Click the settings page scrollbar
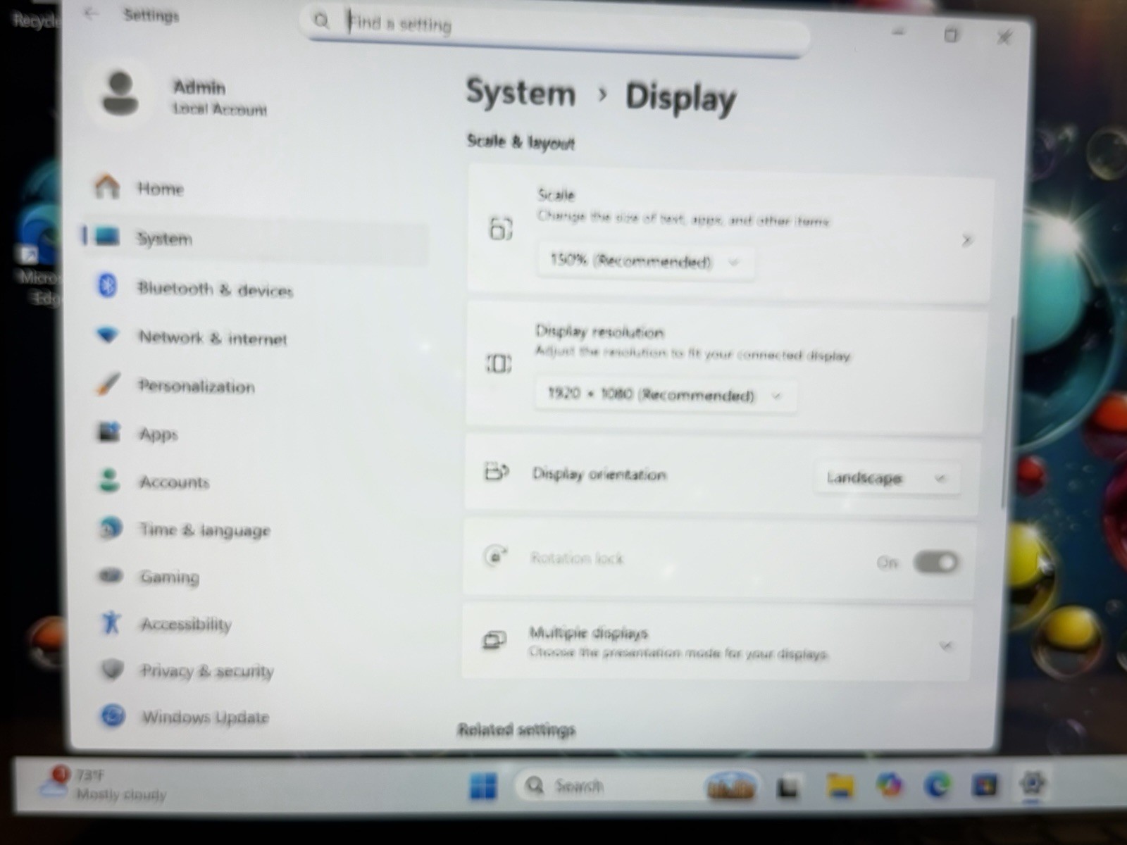The image size is (1127, 845). tap(1007, 412)
